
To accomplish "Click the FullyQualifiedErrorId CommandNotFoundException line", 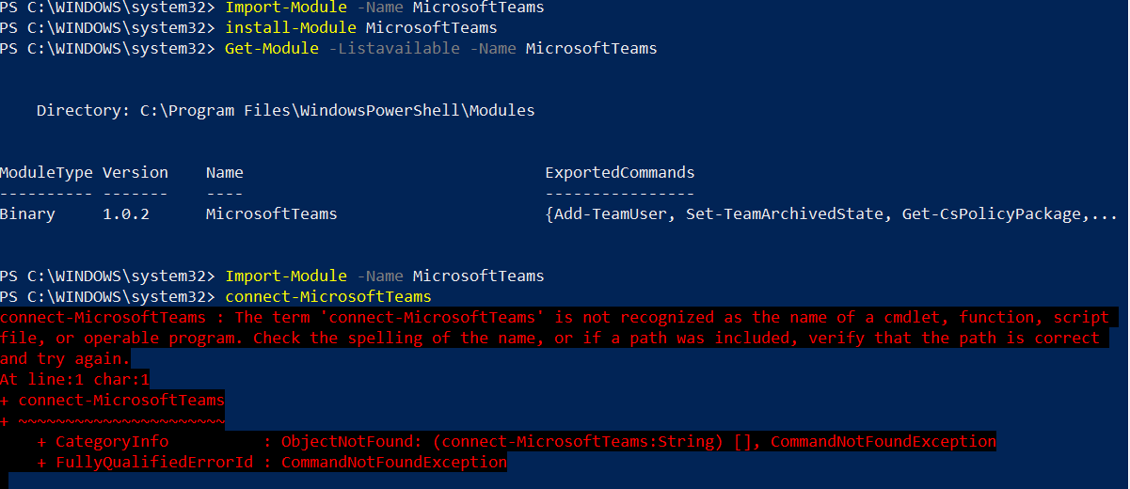I will (x=272, y=463).
